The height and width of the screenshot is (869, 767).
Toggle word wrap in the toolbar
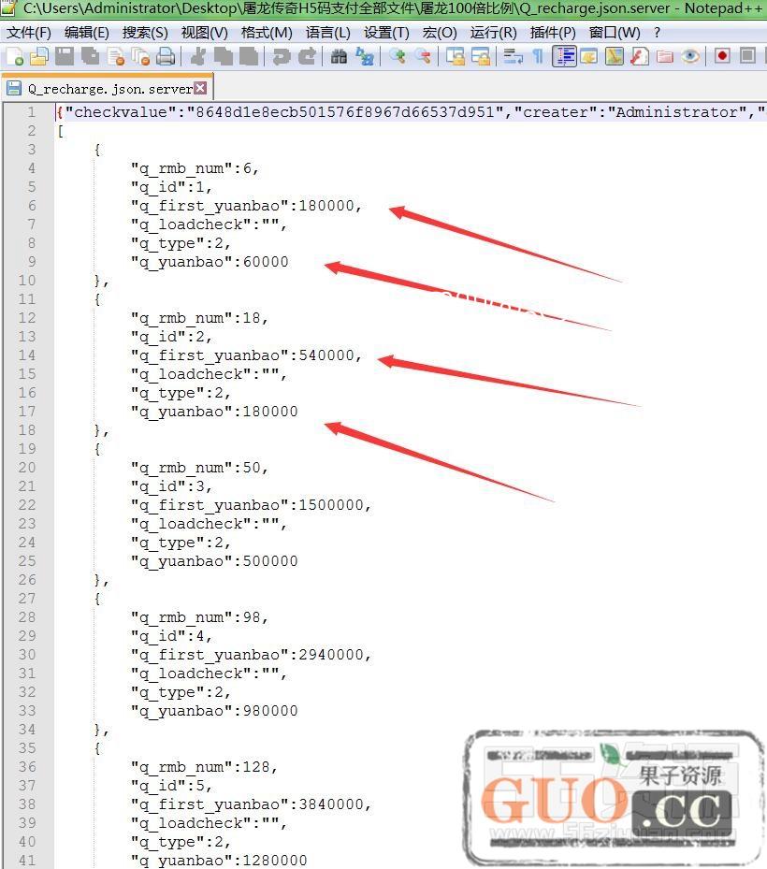(513, 57)
